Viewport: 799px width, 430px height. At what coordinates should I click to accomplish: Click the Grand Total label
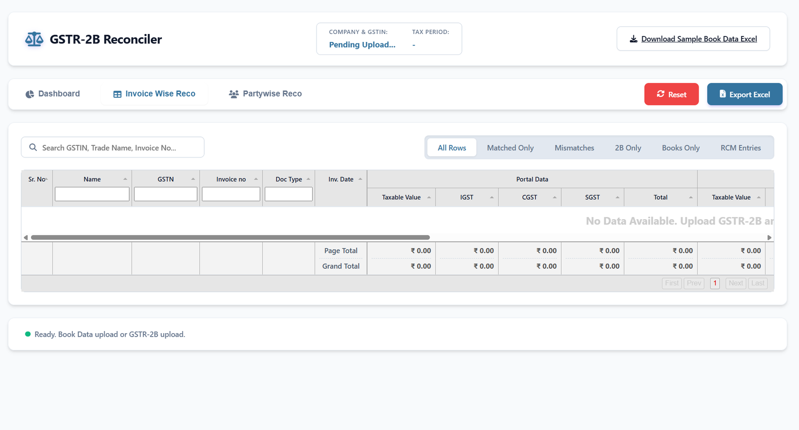tap(341, 266)
